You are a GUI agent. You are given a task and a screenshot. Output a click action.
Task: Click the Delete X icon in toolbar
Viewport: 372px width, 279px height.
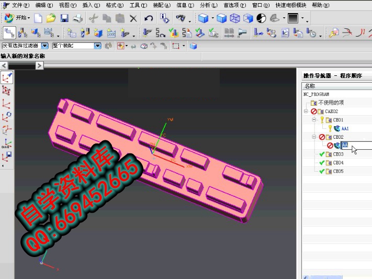(x=133, y=18)
